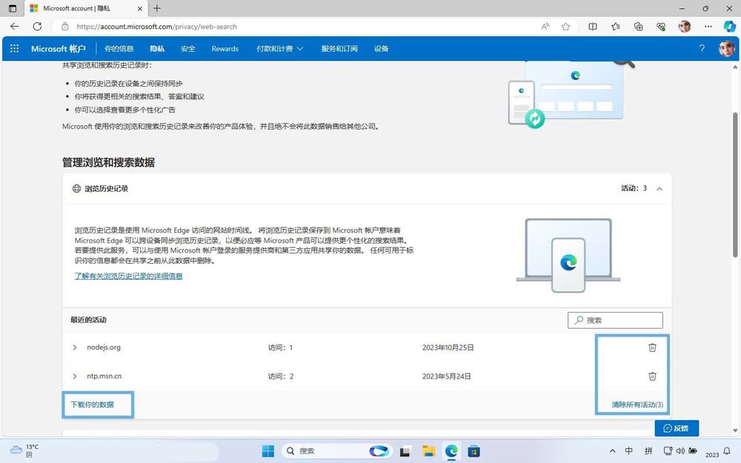Open the Collections icon in Edge toolbar
741x463 pixels.
pos(638,26)
